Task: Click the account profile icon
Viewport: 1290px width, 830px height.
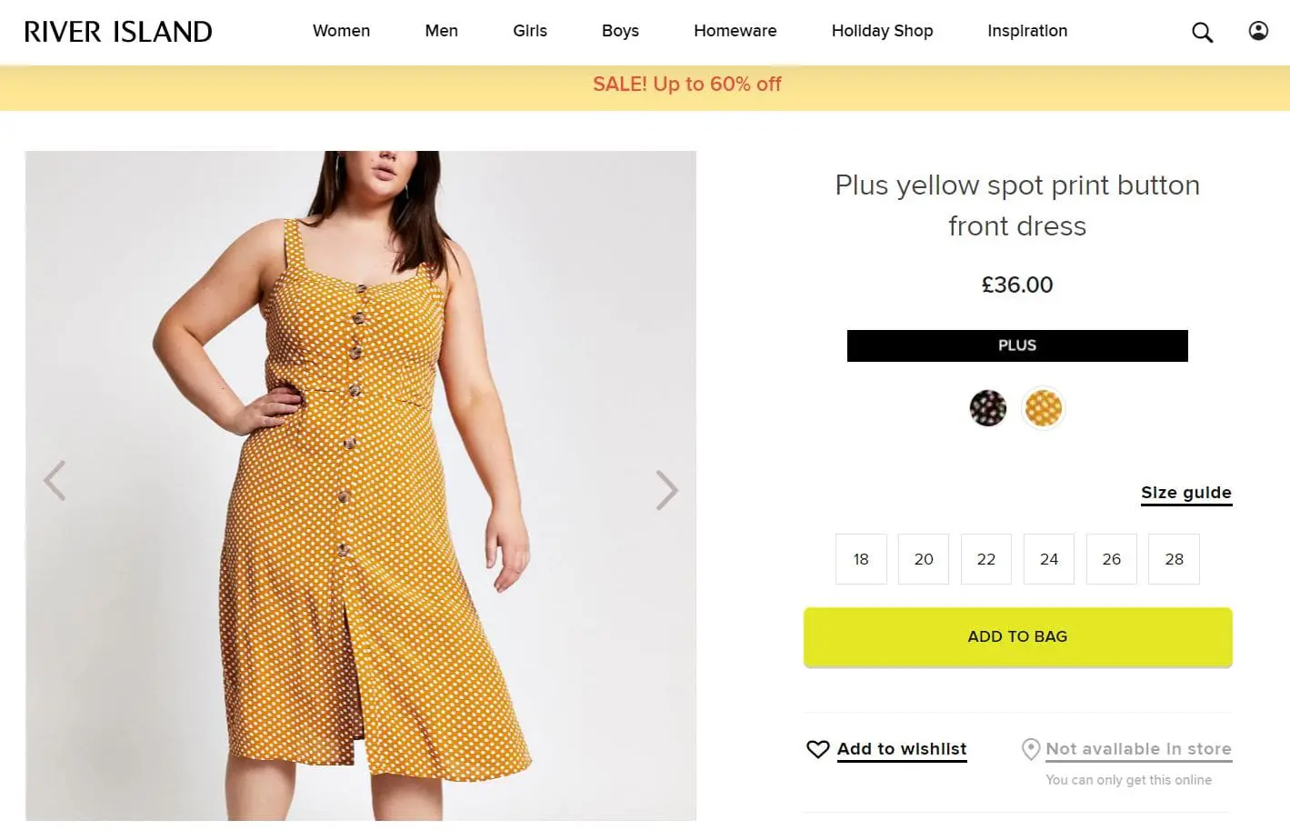Action: click(x=1258, y=32)
